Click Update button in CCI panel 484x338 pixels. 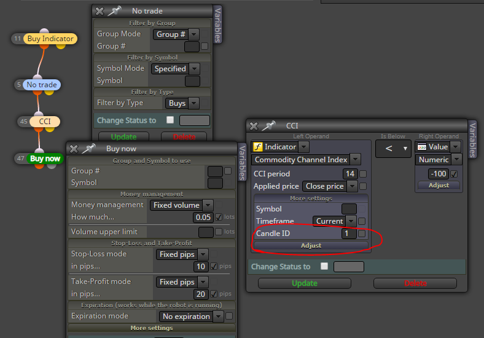pyautogui.click(x=305, y=283)
